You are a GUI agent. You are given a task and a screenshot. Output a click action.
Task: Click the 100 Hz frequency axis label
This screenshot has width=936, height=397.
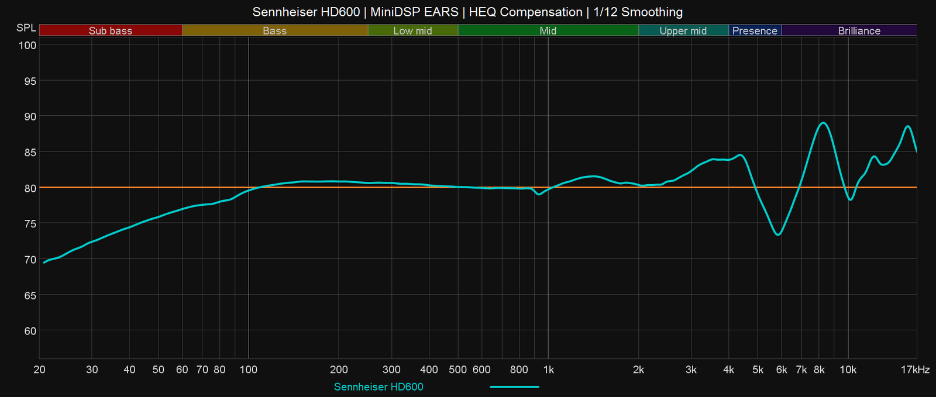[x=249, y=370]
